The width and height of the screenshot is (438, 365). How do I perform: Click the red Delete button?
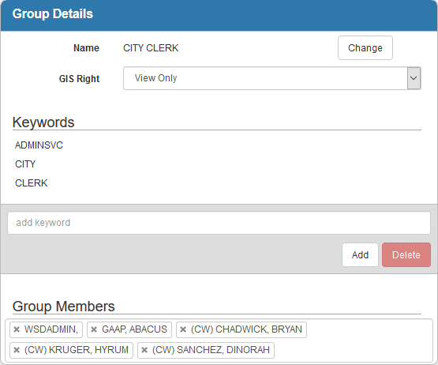tap(406, 255)
